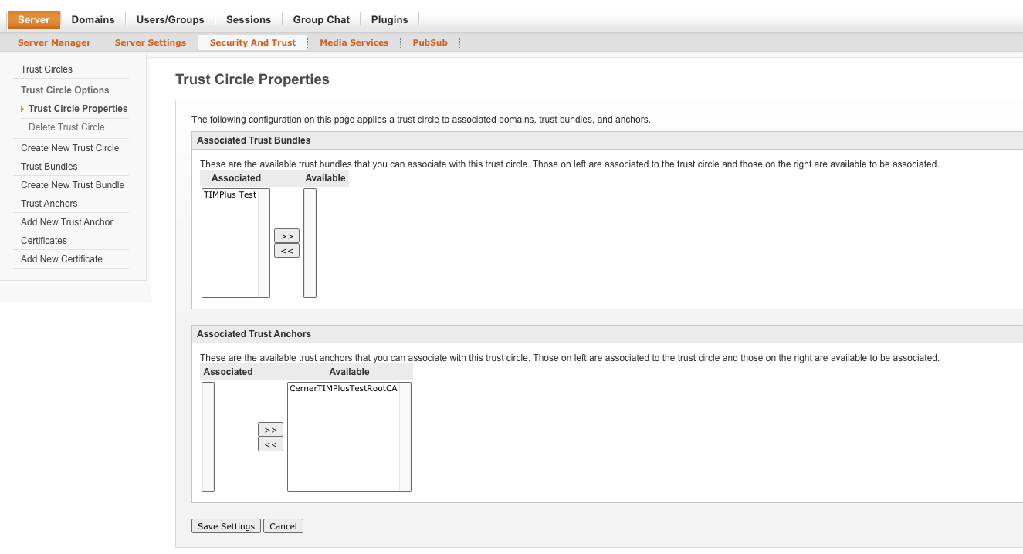The width and height of the screenshot is (1023, 554).
Task: Open the Domains tab
Action: pos(93,19)
